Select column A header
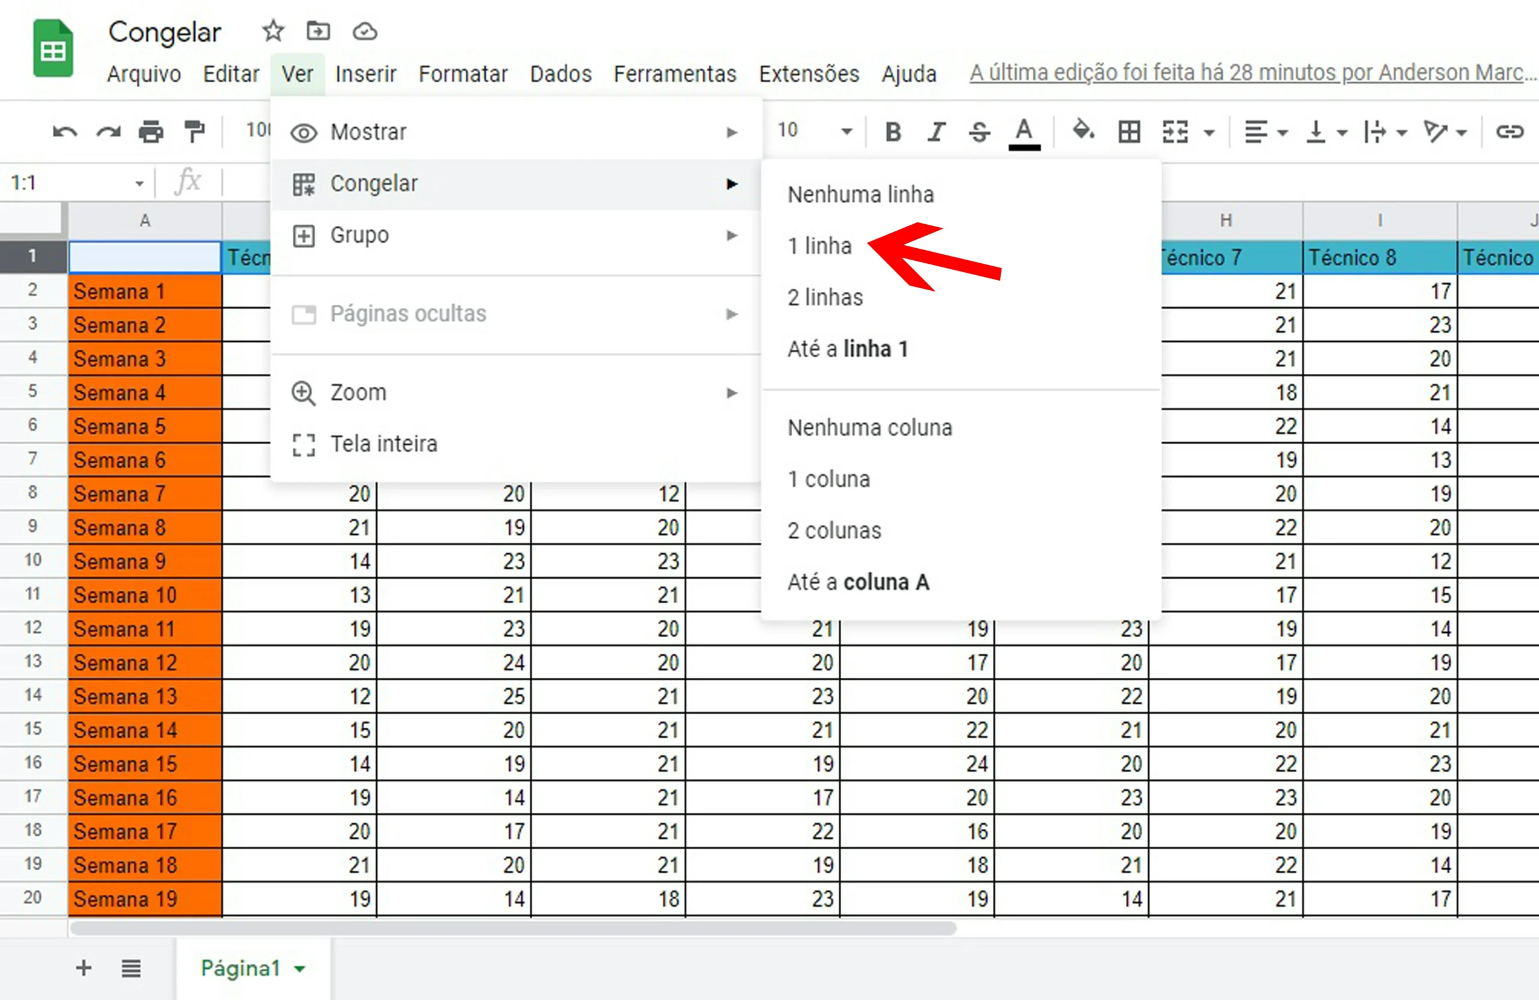 [145, 221]
